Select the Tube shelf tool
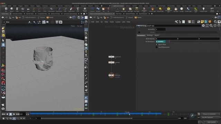The height and width of the screenshot is (124, 221). coord(17,9)
